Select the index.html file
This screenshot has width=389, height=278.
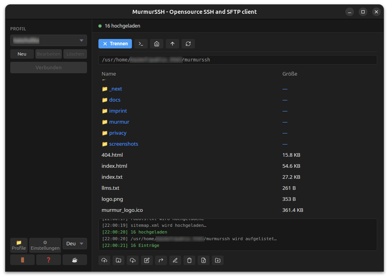pyautogui.click(x=114, y=166)
